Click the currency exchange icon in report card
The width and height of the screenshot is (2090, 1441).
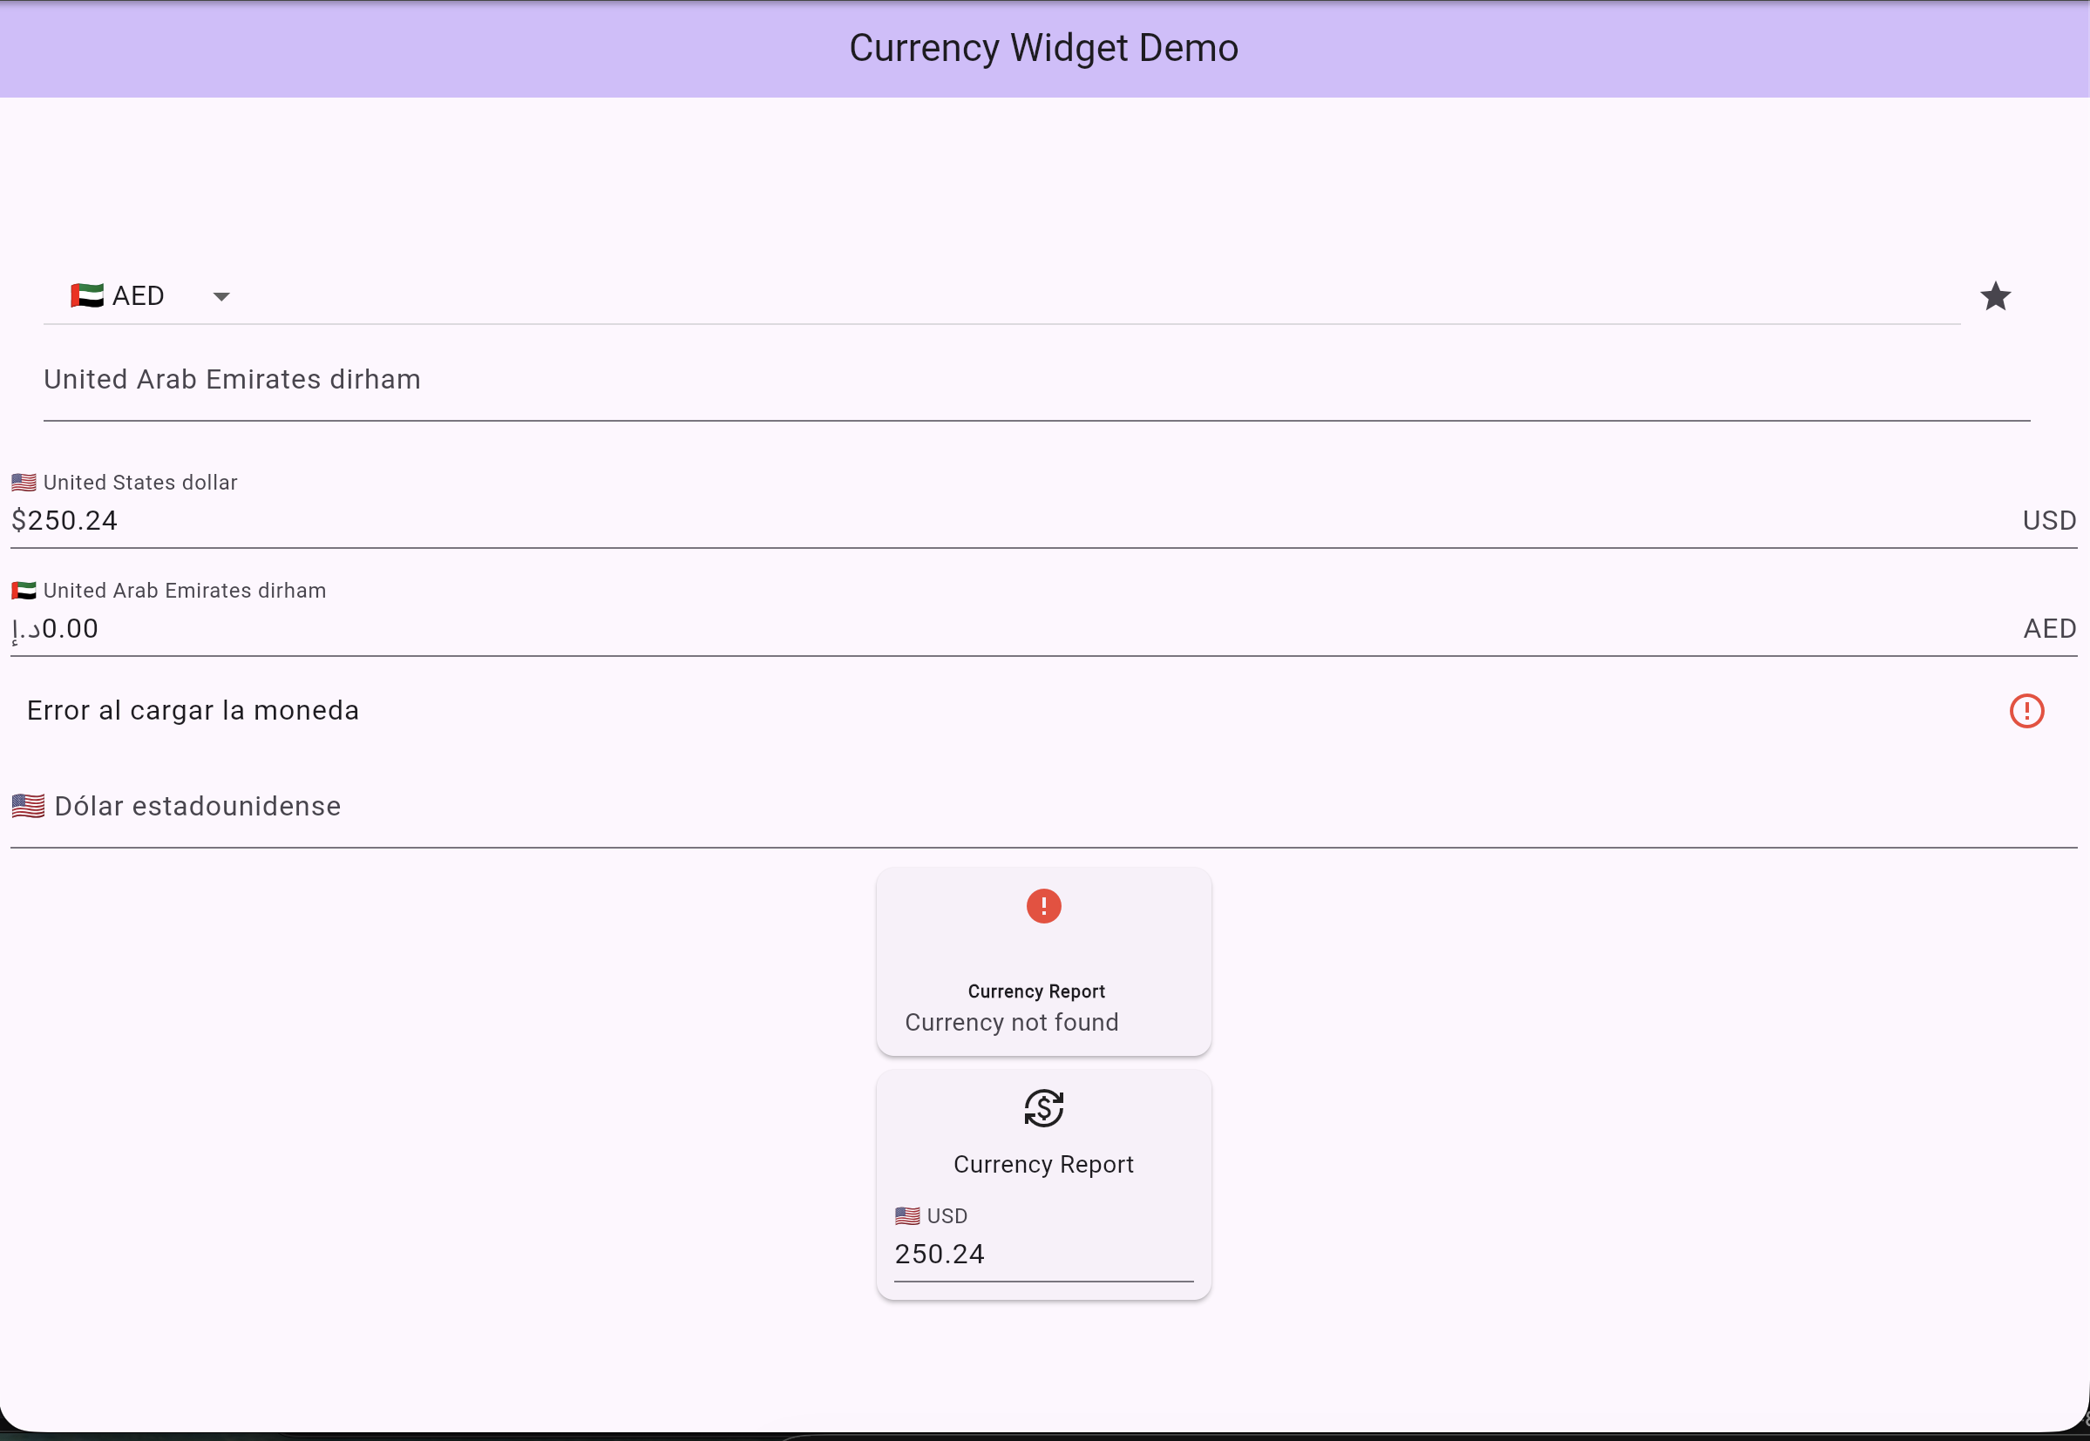pos(1043,1108)
